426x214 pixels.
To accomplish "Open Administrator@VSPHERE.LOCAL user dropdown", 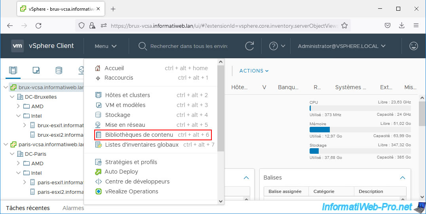I will 342,46.
